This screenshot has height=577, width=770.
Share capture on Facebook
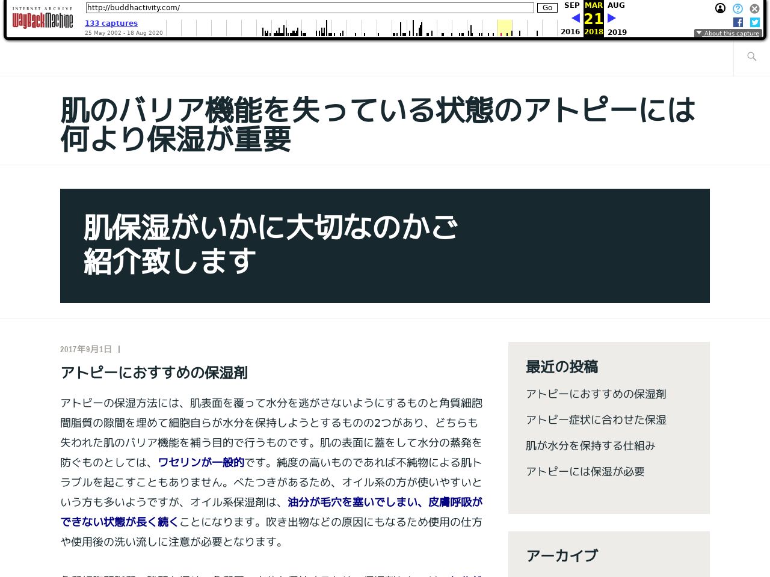pyautogui.click(x=738, y=22)
